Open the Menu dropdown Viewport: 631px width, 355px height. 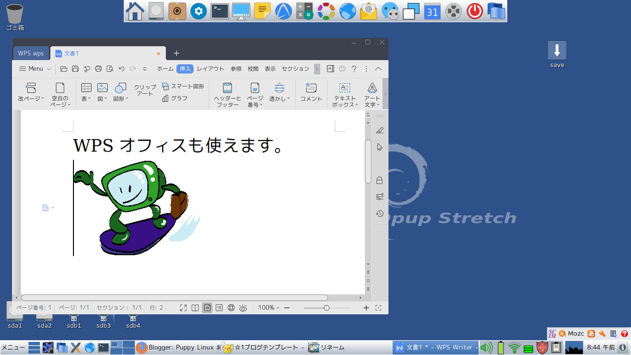coord(35,69)
